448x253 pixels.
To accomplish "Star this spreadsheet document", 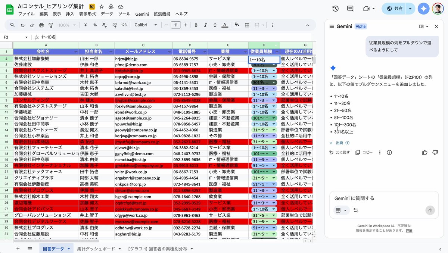I will tap(102, 7).
